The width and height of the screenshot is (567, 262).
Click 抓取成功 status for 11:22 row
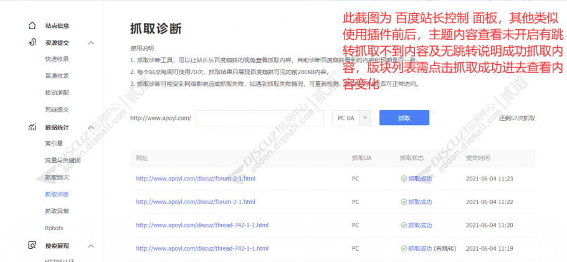tap(416, 202)
